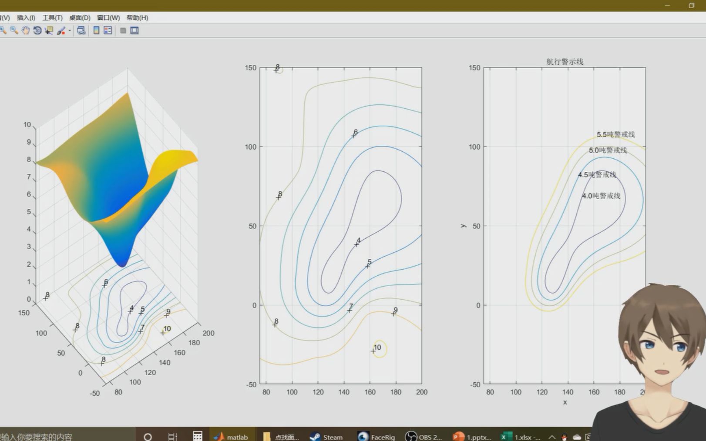
Task: Click the Hide Plot Tools icon
Action: click(x=123, y=30)
